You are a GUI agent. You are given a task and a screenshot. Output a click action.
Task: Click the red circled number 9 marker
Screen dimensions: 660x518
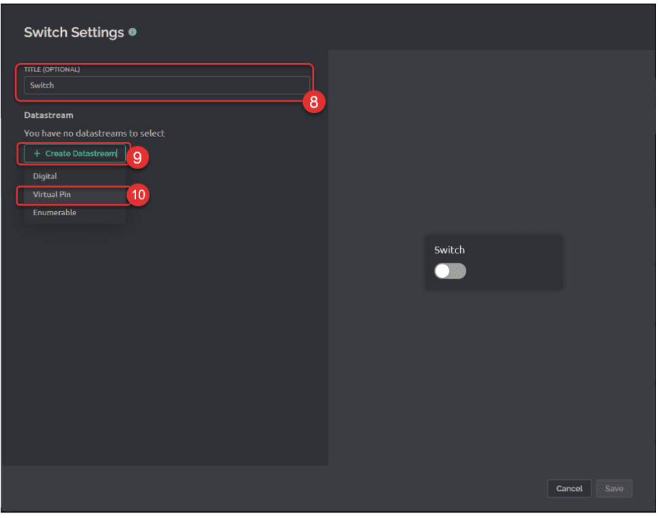click(x=137, y=158)
